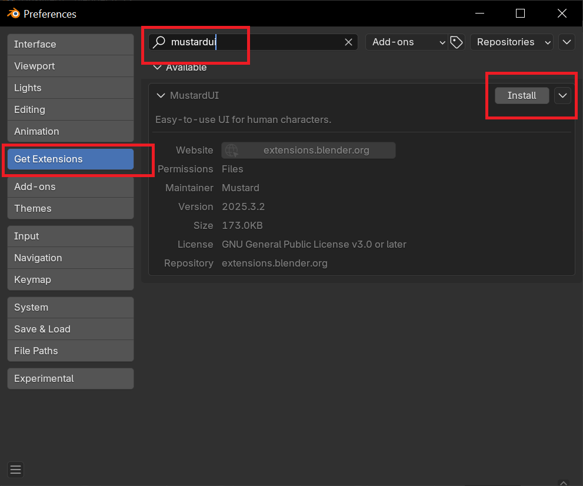Clear the mustardui search text

(x=348, y=42)
